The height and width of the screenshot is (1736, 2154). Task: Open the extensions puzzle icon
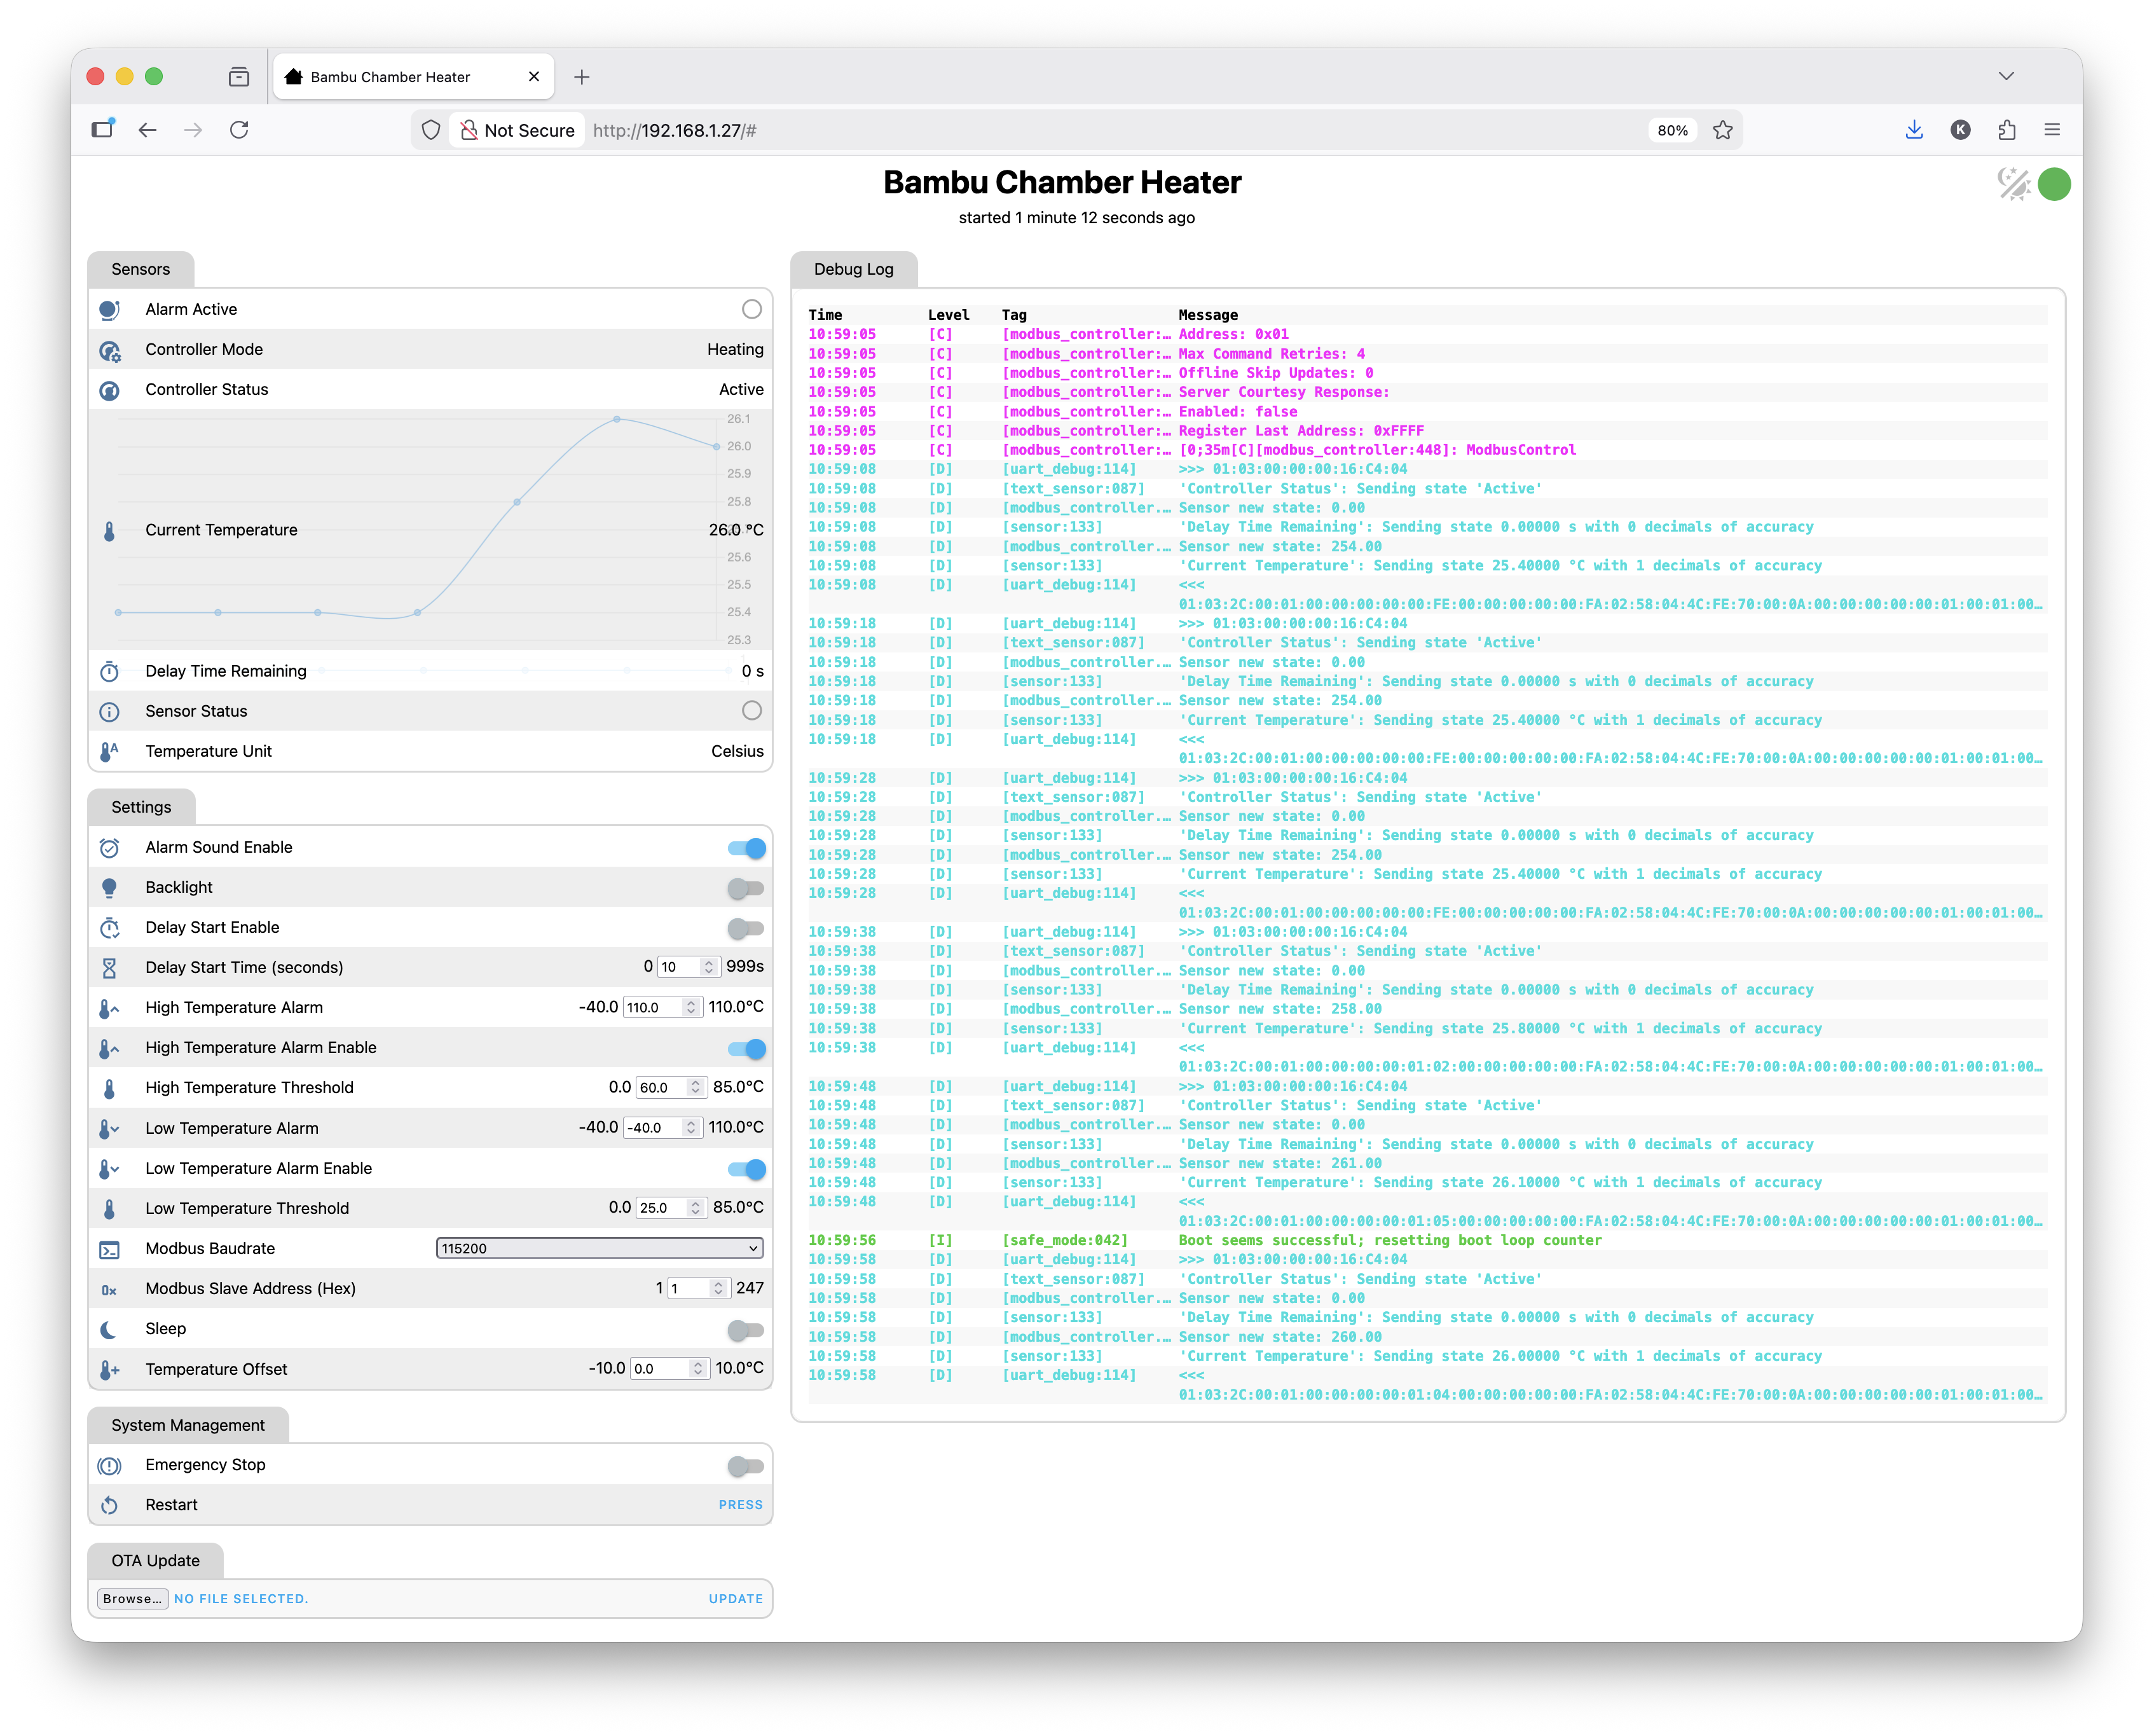pos(2006,130)
